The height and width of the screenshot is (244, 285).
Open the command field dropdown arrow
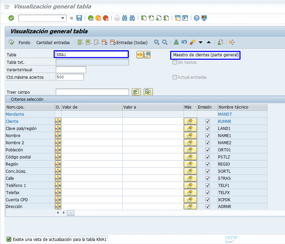point(63,18)
